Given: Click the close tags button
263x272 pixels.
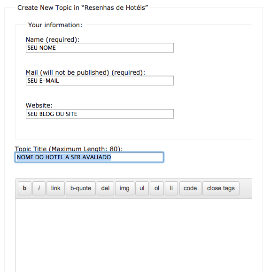Looking at the screenshot, I should tap(221, 188).
